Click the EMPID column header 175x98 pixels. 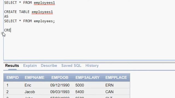click(x=13, y=77)
